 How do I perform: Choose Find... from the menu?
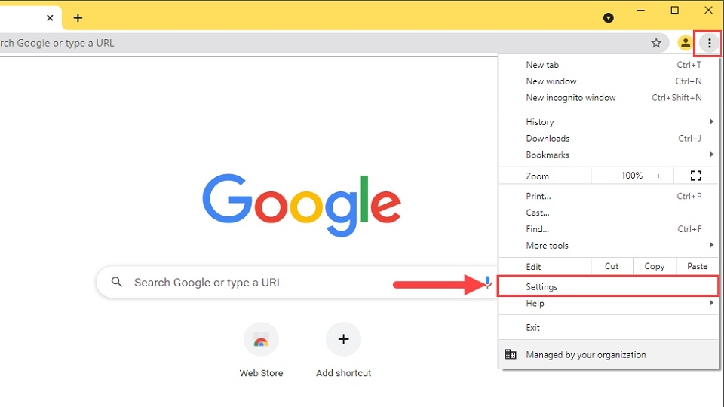[609, 229]
